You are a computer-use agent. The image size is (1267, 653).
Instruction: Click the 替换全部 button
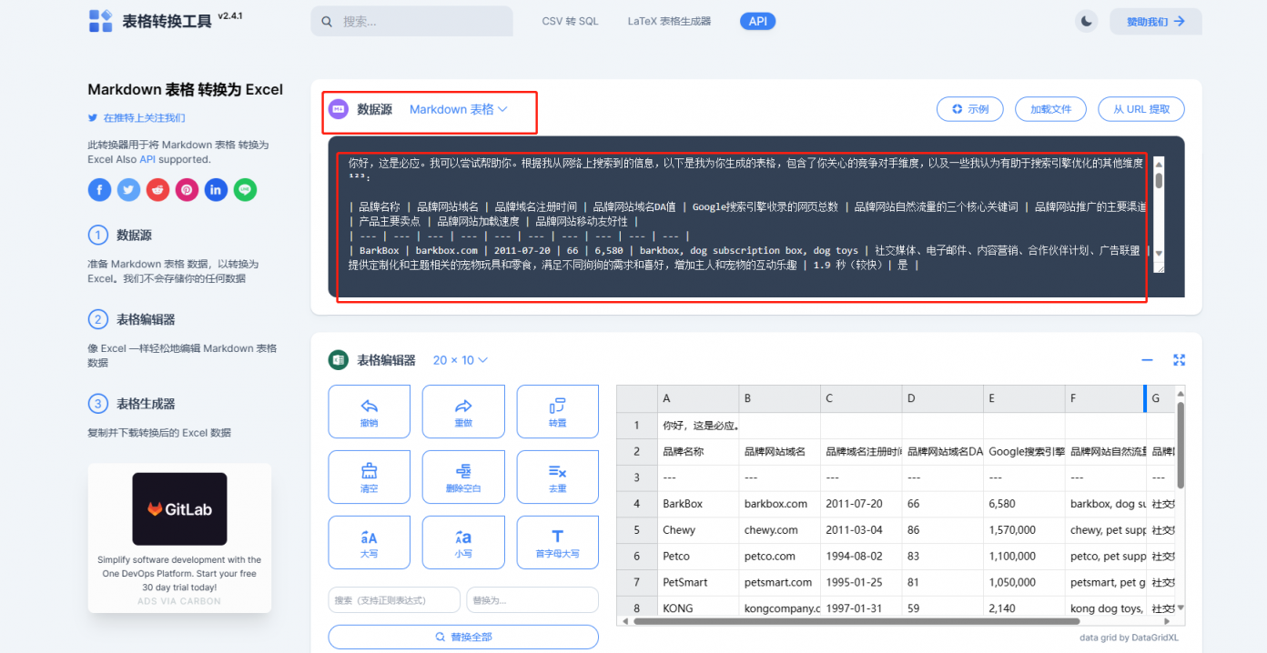tap(463, 637)
